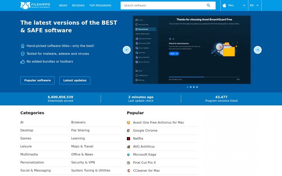This screenshot has height=176, width=282.
Task: Click the Google Chrome icon
Action: pos(128,131)
